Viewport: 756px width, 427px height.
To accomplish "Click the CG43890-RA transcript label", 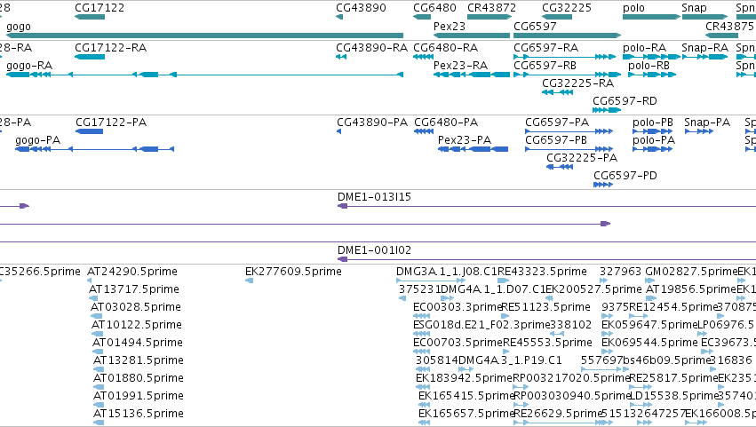I will (371, 48).
